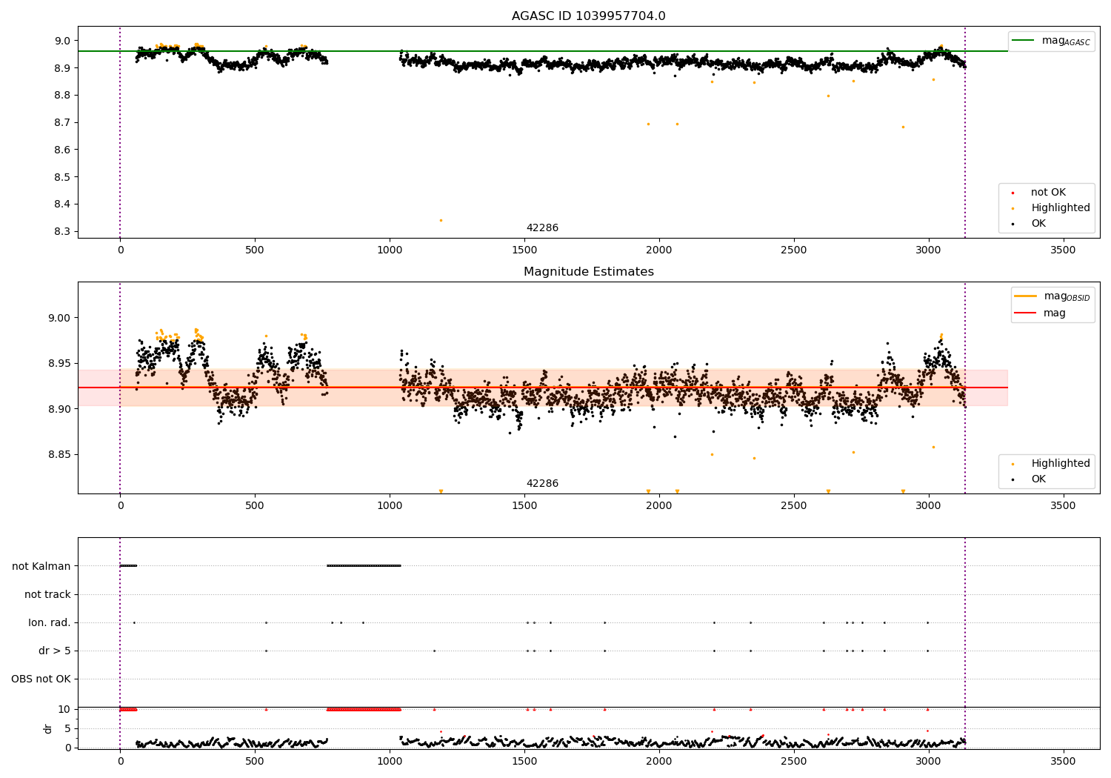Click the 'dr > 5' axis label
The image size is (1111, 778).
point(55,651)
